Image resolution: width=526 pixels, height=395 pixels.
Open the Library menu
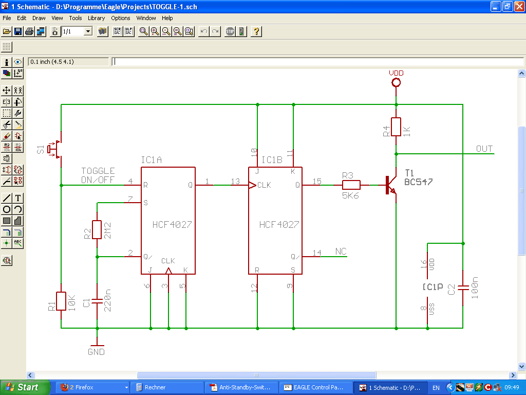click(96, 18)
